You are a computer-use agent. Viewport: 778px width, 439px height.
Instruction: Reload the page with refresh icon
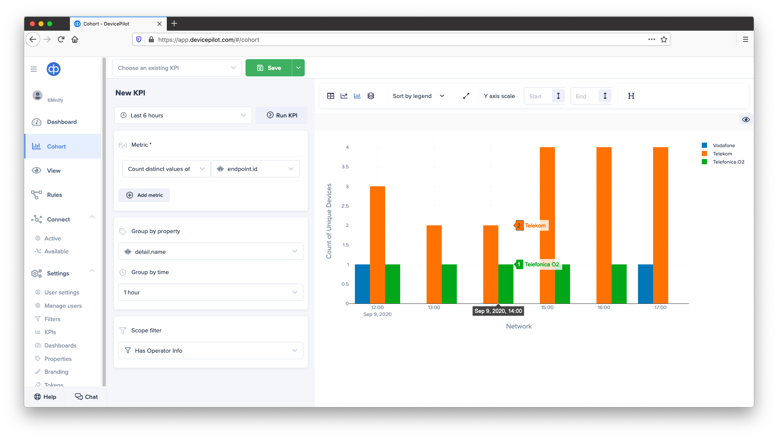point(61,39)
